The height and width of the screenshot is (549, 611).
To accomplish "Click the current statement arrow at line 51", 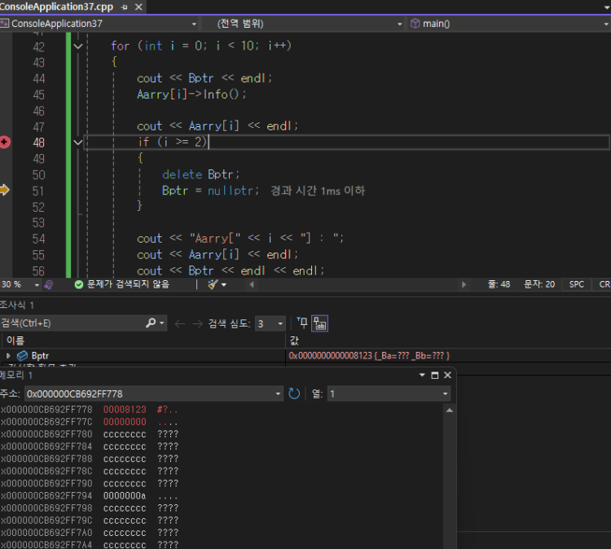I will click(x=4, y=190).
